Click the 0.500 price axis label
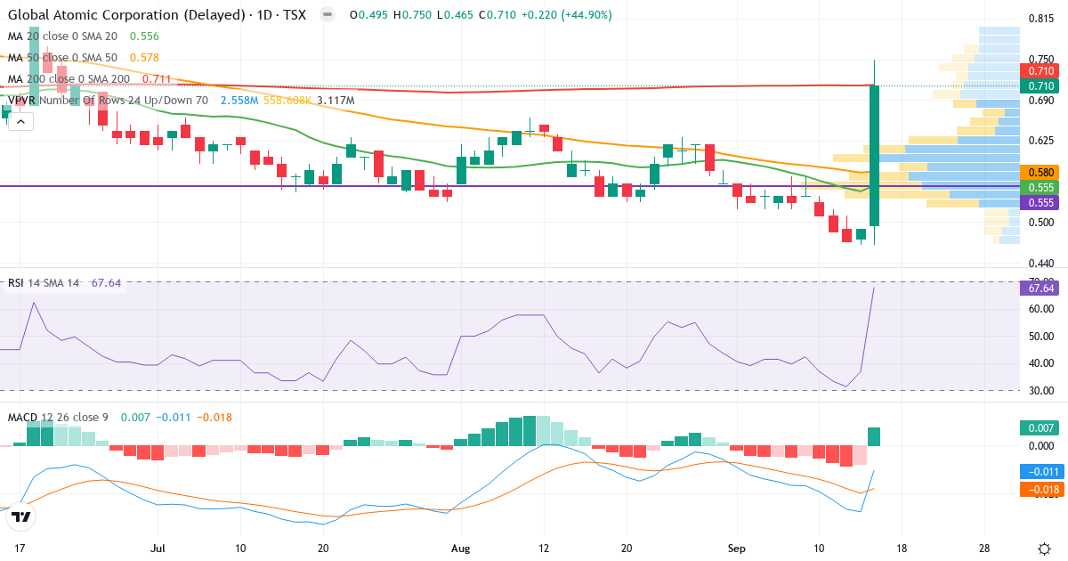Viewport: 1068px width, 561px height. [x=1041, y=223]
